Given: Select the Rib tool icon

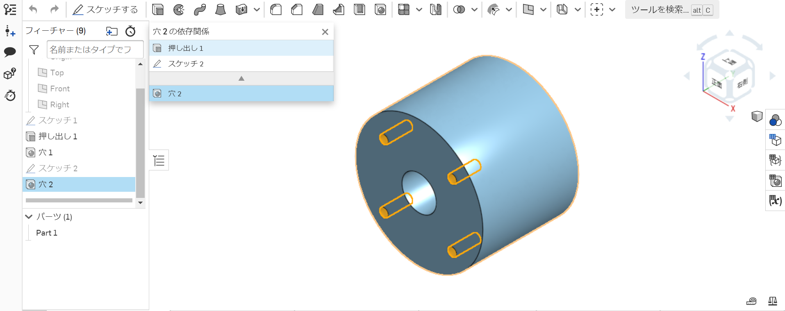Looking at the screenshot, I should tap(339, 9).
